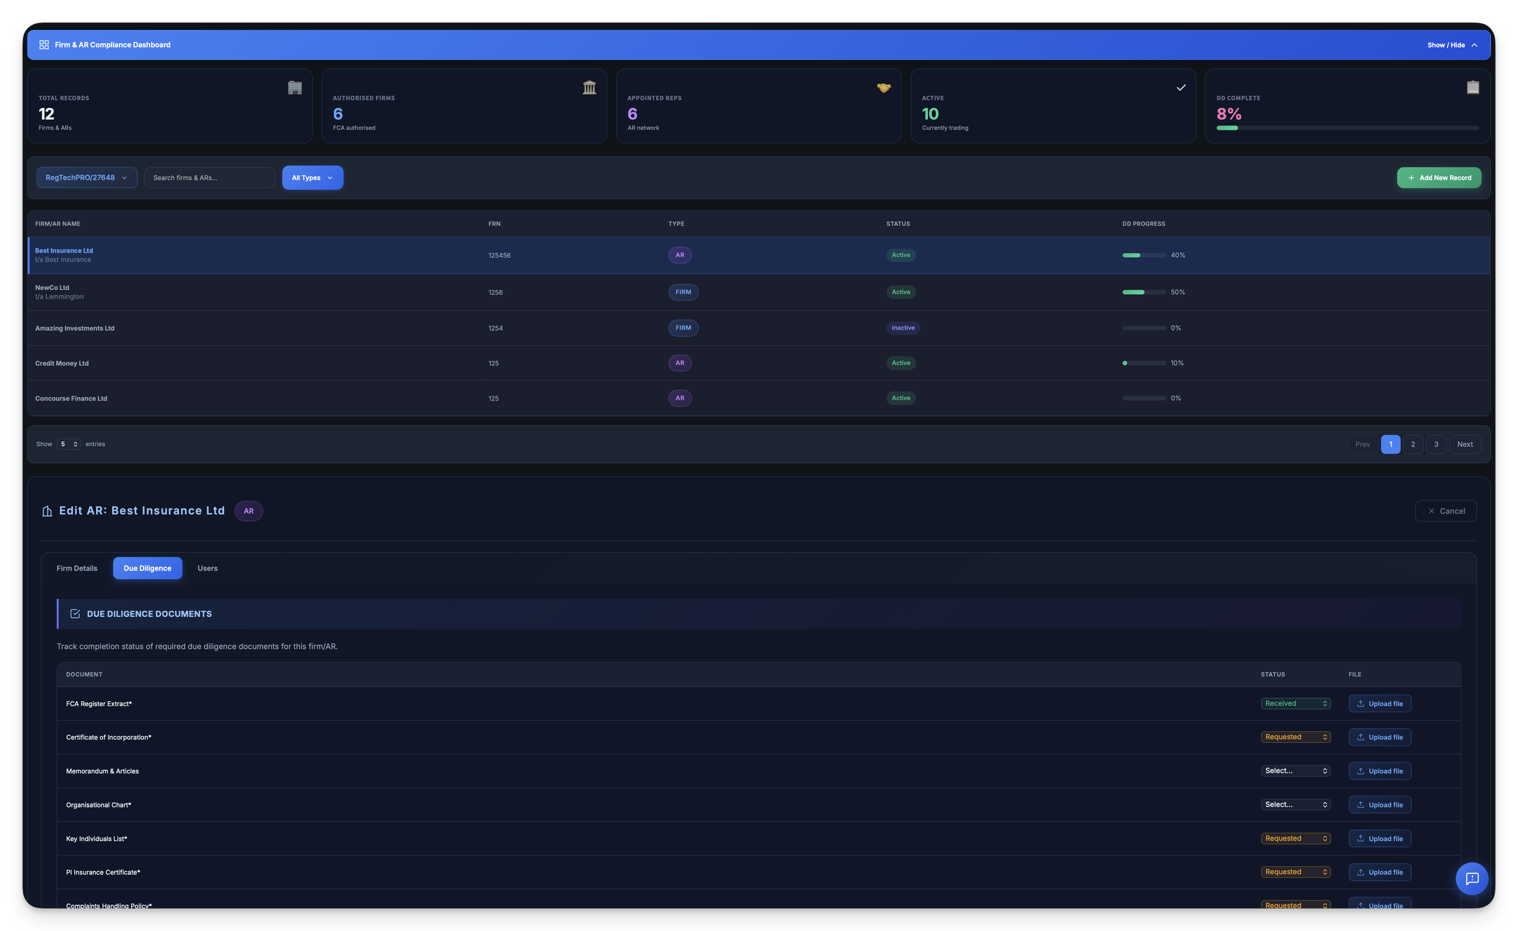Click the handshake icon on Appointed Reps card
The image size is (1518, 931).
click(883, 87)
